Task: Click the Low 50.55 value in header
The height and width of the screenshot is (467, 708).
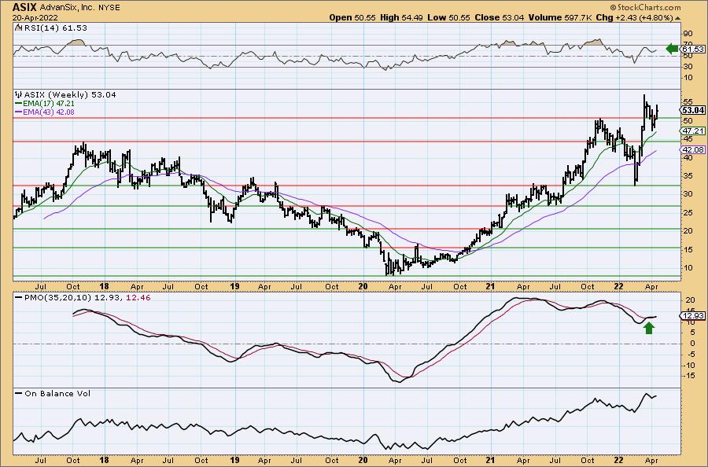Action: [x=449, y=17]
